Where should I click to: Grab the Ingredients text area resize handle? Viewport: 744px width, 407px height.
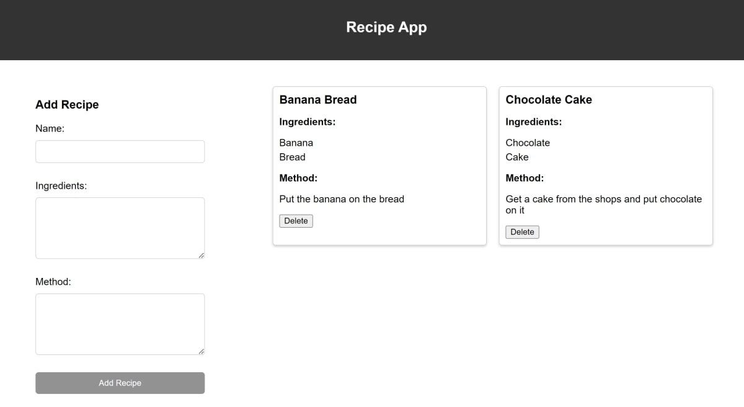[x=201, y=255]
